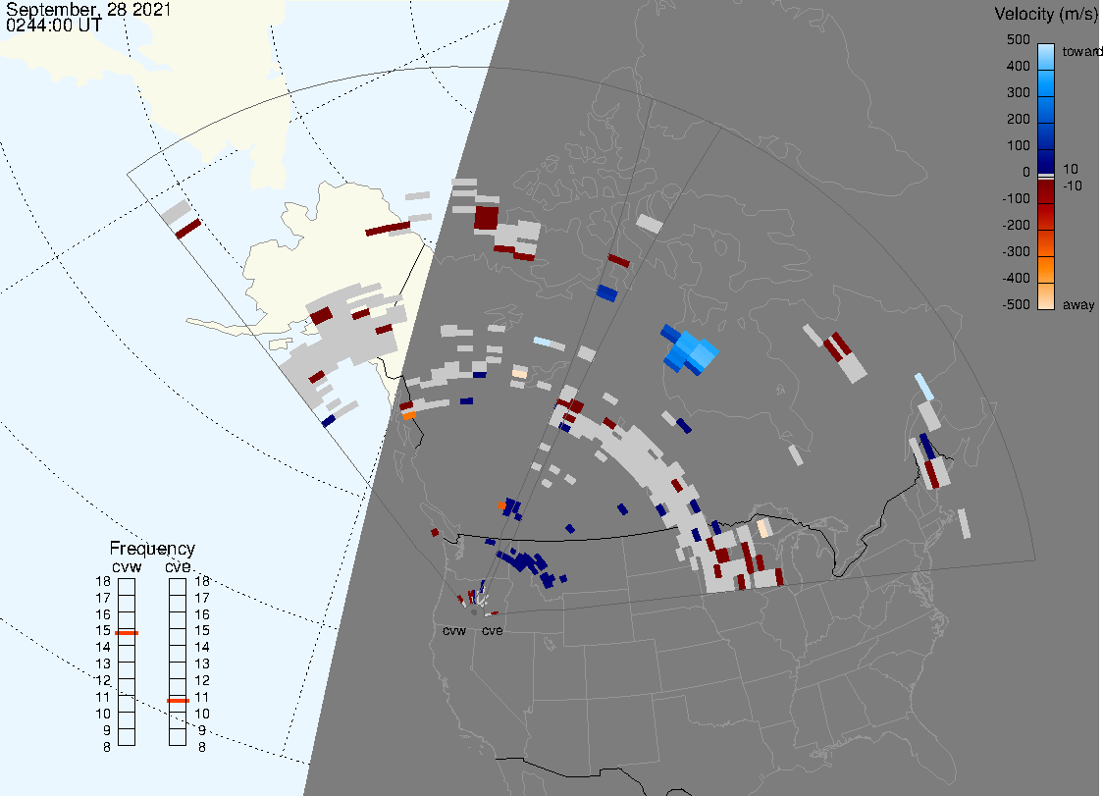Click the -100 label on velocity scale
1103x796 pixels.
coord(1016,198)
